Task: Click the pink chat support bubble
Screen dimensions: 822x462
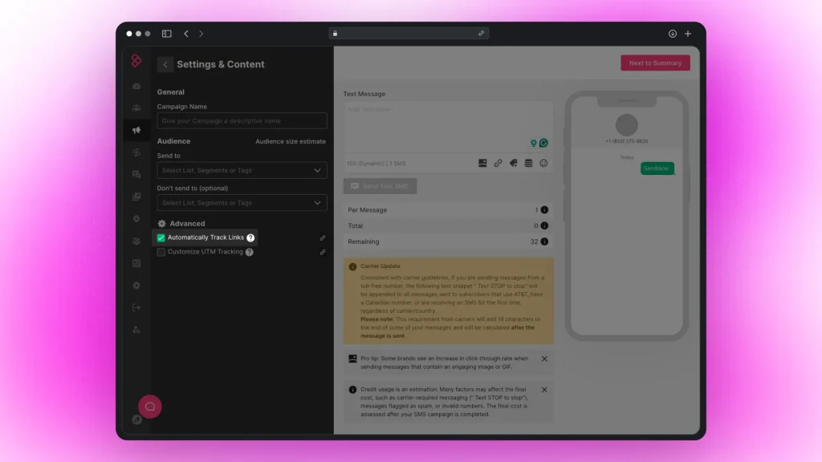Action: tap(149, 407)
